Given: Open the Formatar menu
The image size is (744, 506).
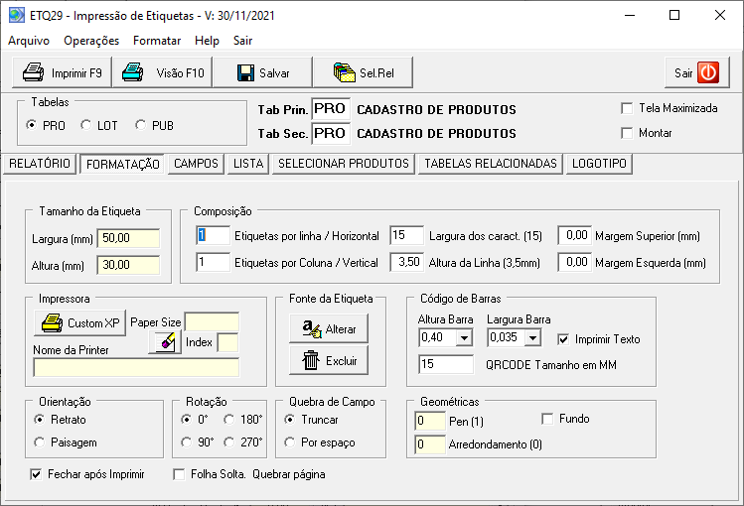Looking at the screenshot, I should coord(157,41).
